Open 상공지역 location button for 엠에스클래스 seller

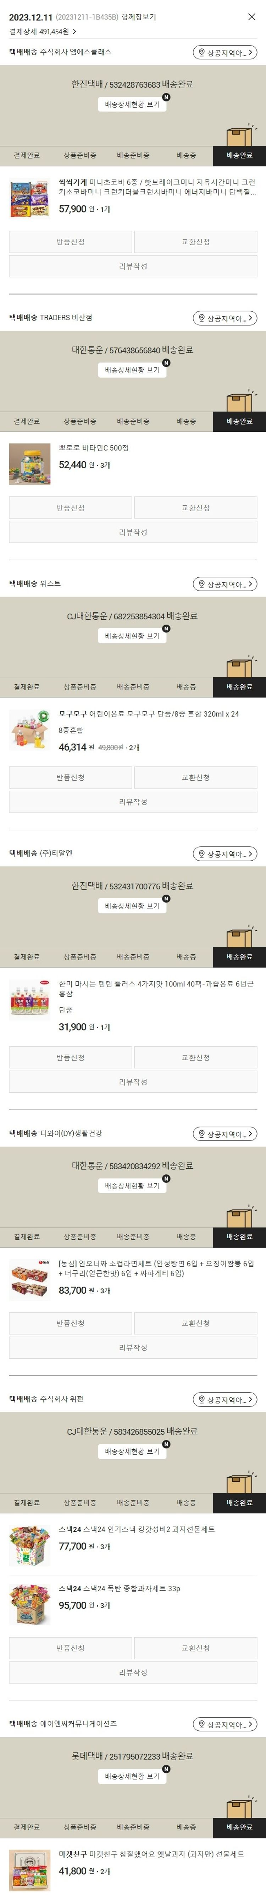[x=225, y=52]
